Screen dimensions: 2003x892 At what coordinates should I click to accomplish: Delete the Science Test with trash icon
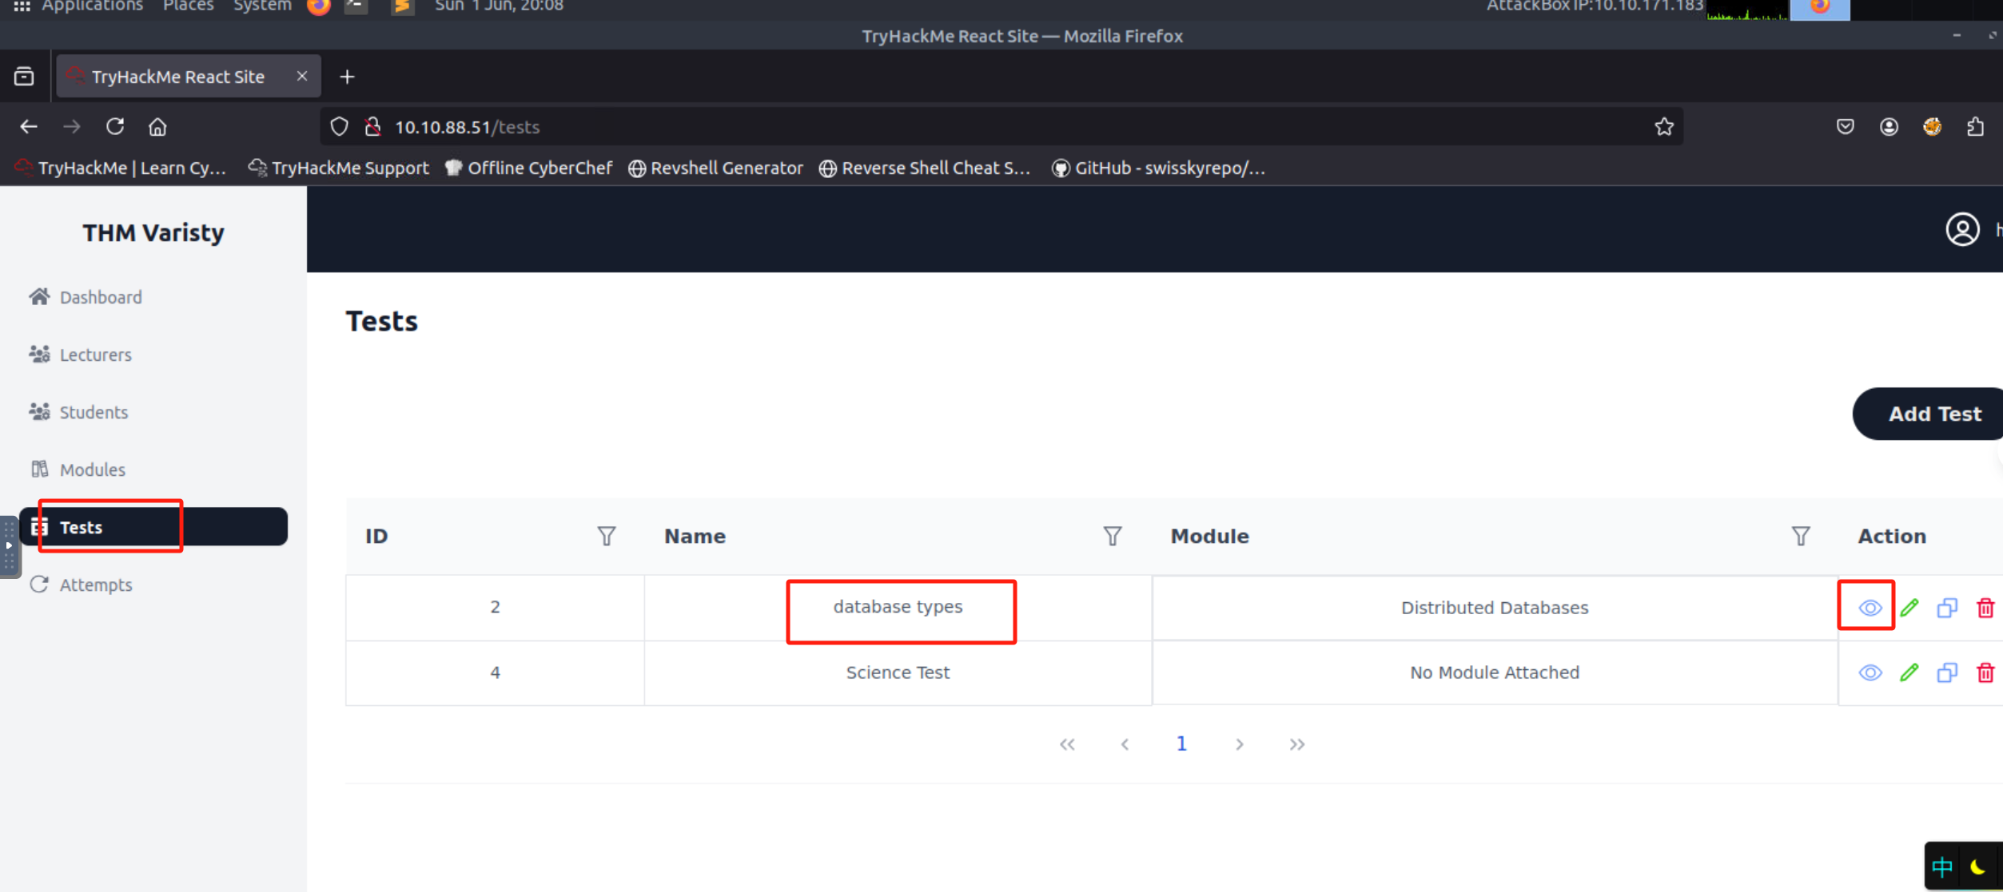[1985, 672]
